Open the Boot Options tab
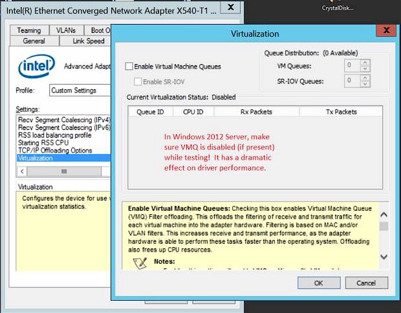Viewport: 401px width, 313px height. [98, 30]
